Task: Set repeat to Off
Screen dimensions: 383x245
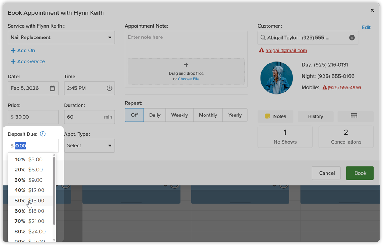Action: 134,115
